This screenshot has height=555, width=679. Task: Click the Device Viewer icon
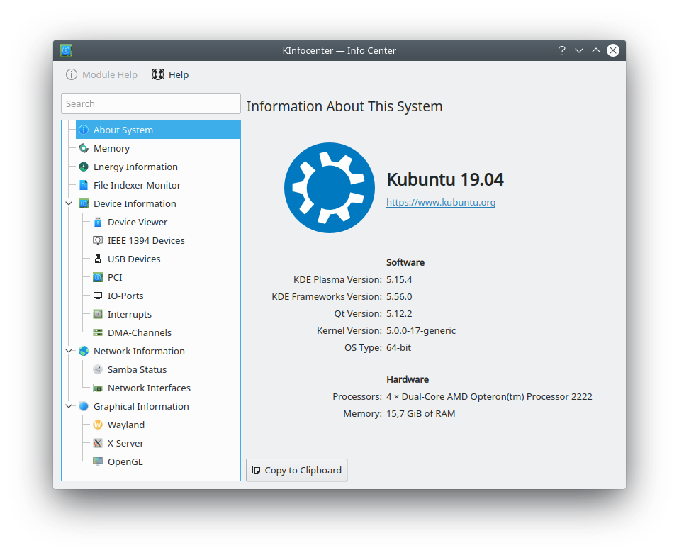98,222
